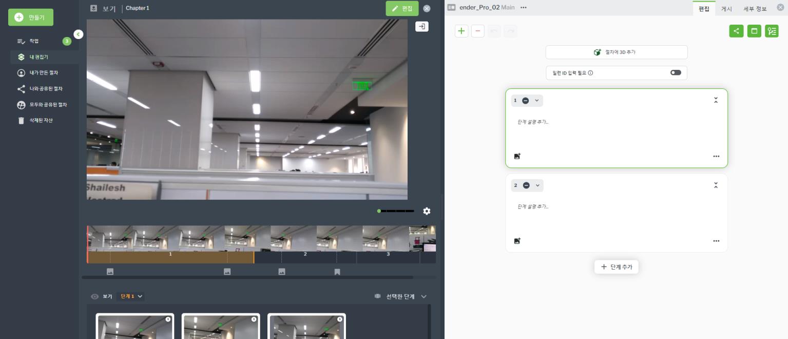Click the info icon next to 일련 ID 입력 필요

[590, 73]
